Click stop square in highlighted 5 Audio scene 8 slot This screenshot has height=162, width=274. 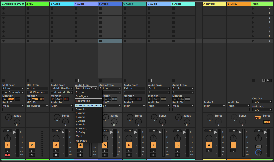[100, 41]
